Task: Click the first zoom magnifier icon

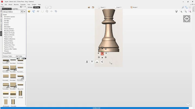Action: coord(181,11)
